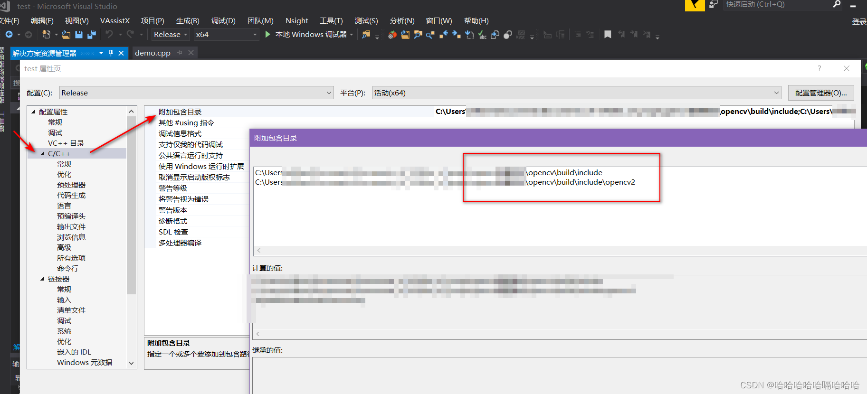Viewport: 867px width, 394px height.
Task: Open the 调试(D) menu
Action: [x=223, y=21]
